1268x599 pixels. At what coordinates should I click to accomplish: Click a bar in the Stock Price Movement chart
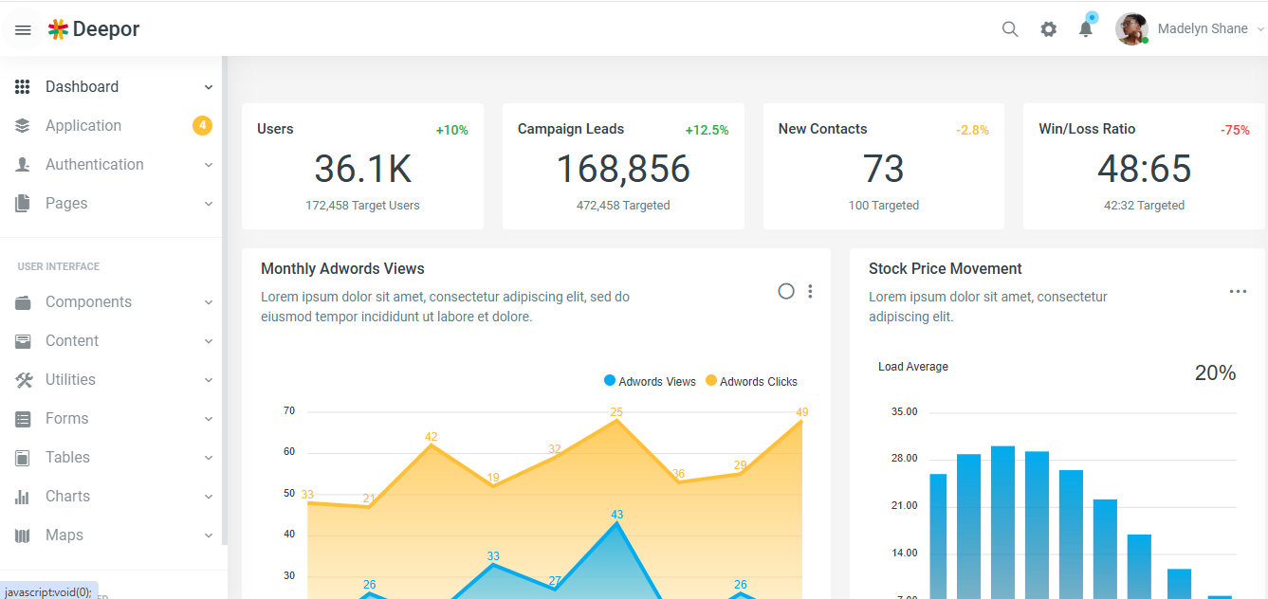pos(1001,512)
